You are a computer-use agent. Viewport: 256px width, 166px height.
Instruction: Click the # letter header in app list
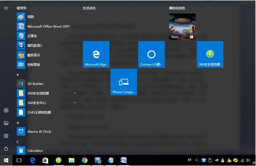[18, 75]
